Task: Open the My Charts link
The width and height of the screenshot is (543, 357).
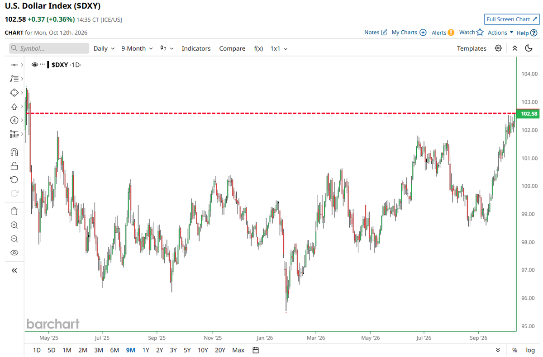Action: pos(409,33)
